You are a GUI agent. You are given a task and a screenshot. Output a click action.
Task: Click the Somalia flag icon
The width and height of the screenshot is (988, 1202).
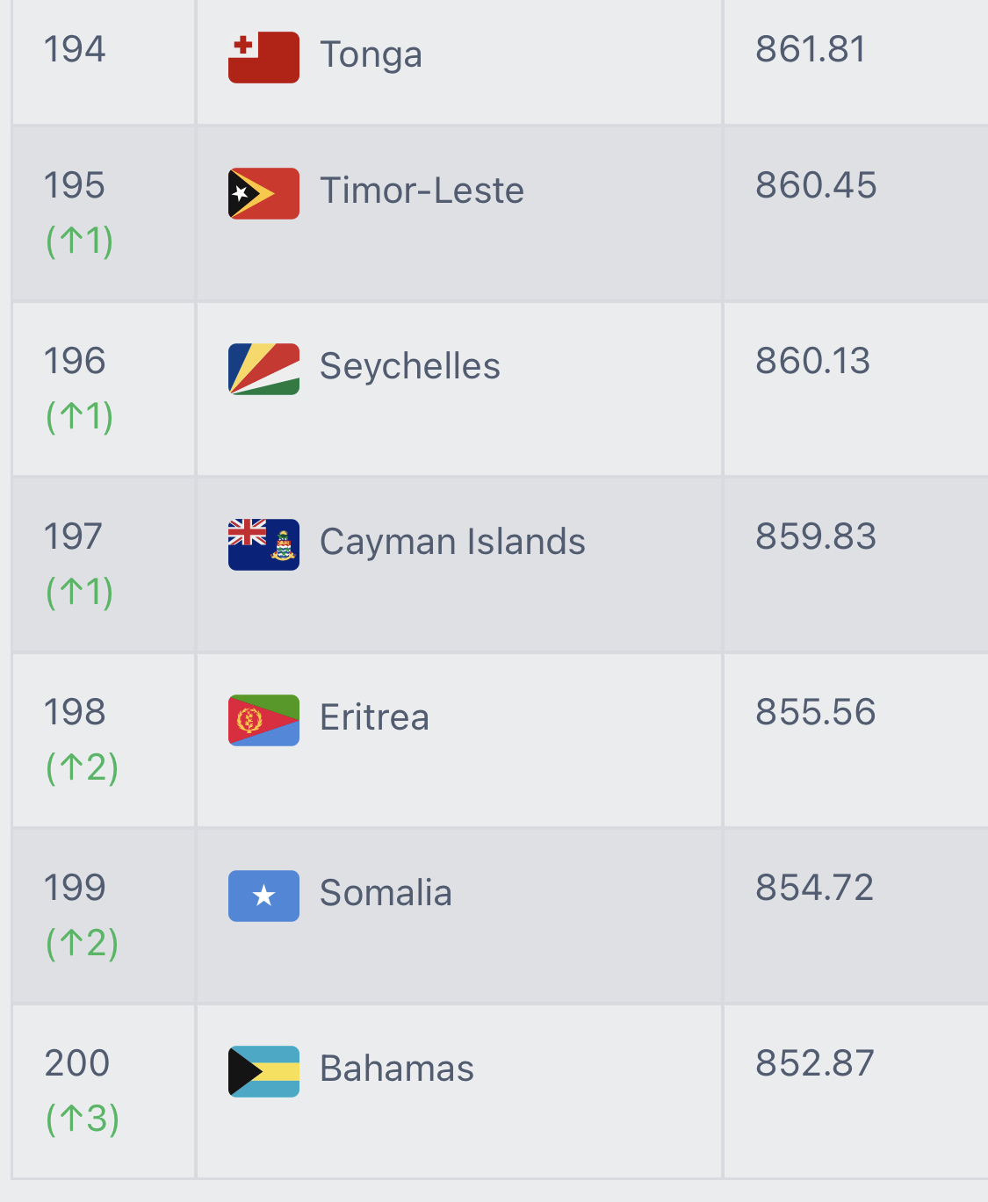[x=263, y=896]
